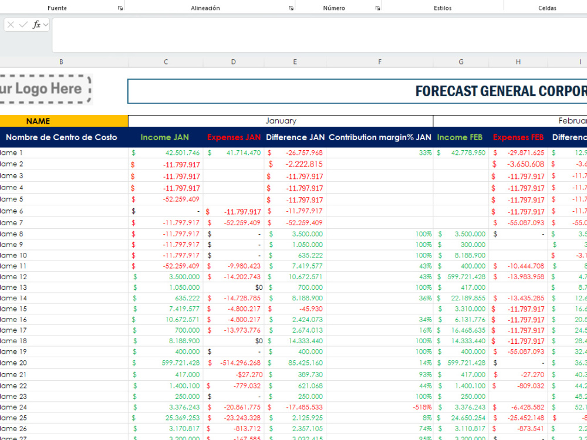Click the FORECAST GENERAL CORPORATE title cell
587x440 pixels.
(357, 91)
